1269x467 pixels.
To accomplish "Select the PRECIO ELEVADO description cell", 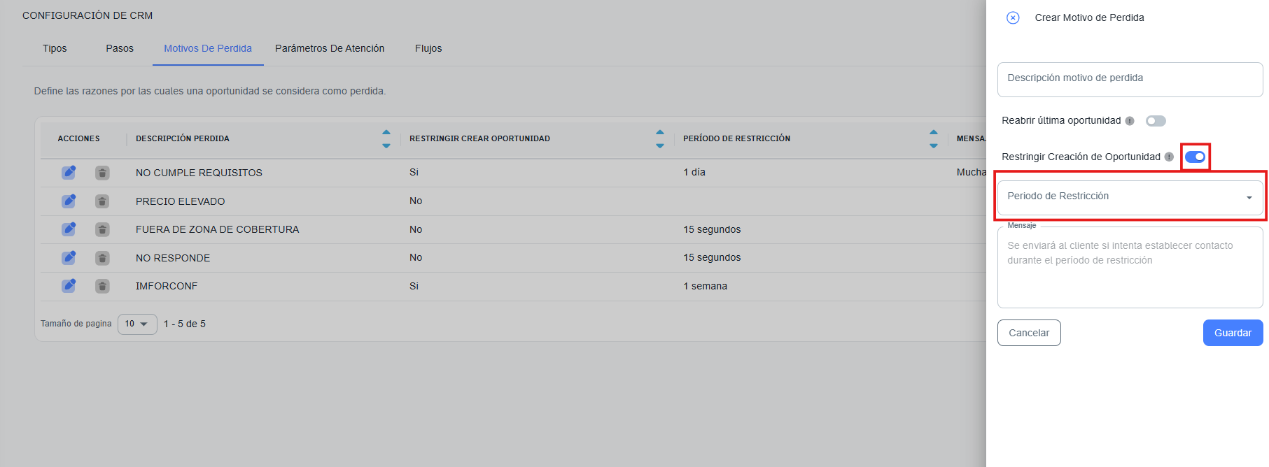I will [x=181, y=201].
